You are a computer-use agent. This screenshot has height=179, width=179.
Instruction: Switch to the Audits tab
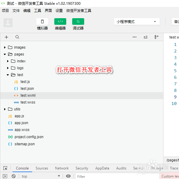click(121, 168)
